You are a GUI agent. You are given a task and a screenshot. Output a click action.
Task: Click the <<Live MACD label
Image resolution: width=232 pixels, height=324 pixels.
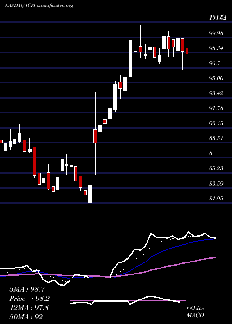point(195,312)
